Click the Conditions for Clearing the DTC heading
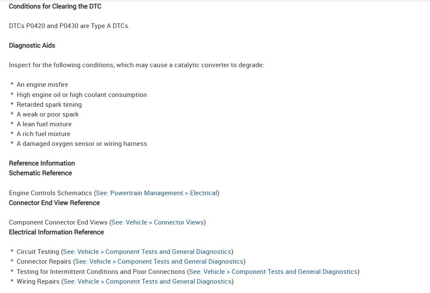The height and width of the screenshot is (293, 430). (55, 6)
